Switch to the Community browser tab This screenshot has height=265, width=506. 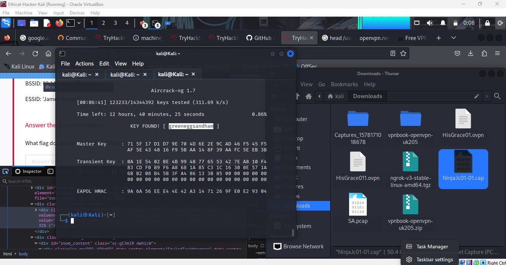coord(73,38)
